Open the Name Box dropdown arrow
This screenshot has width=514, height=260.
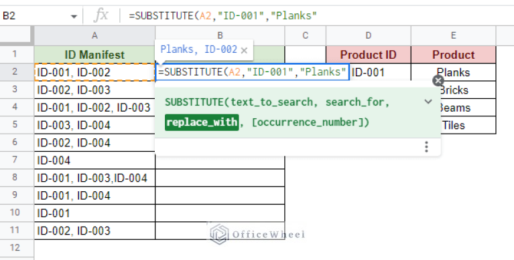click(x=74, y=16)
